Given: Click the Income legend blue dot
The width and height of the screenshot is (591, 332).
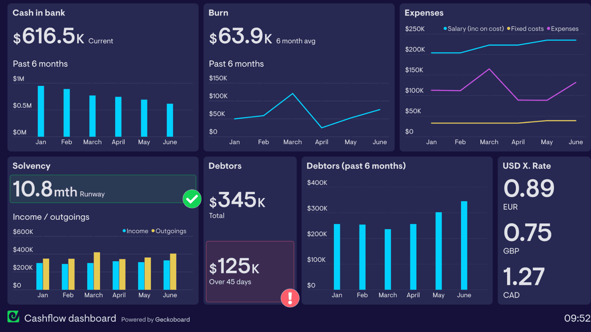Looking at the screenshot, I should point(124,231).
